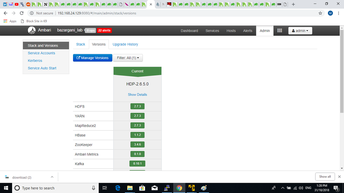The image size is (344, 193).
Task: Click the browser address bar URL
Action: coord(97,13)
